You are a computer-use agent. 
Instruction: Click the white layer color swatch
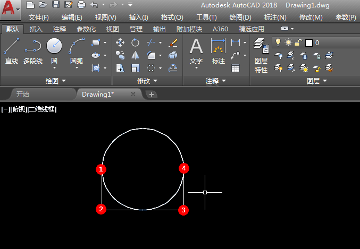pos(308,43)
